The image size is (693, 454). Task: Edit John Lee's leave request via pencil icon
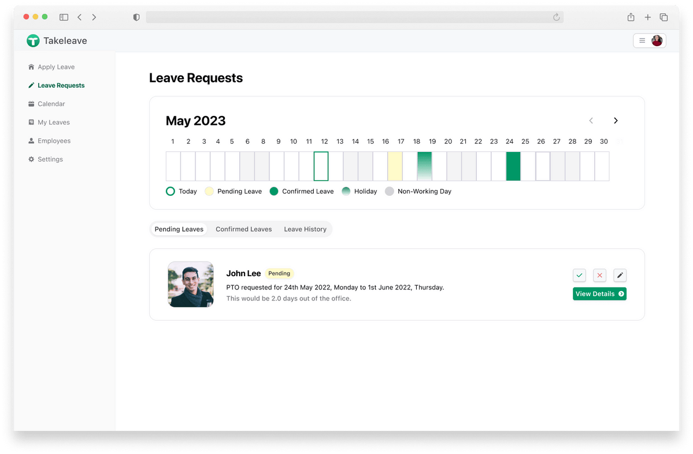pyautogui.click(x=620, y=276)
